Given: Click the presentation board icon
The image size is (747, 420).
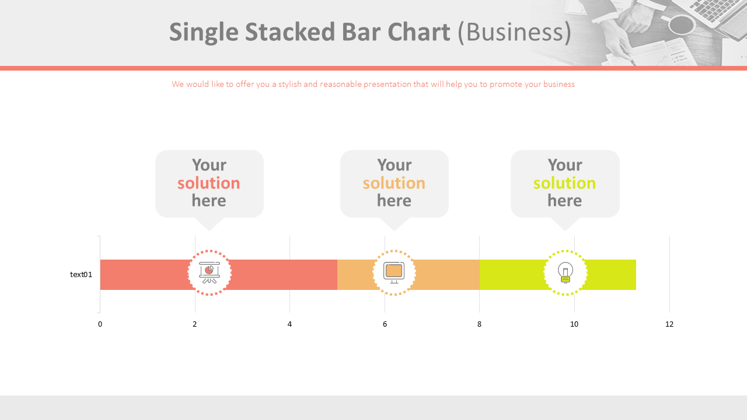Looking at the screenshot, I should click(x=210, y=272).
